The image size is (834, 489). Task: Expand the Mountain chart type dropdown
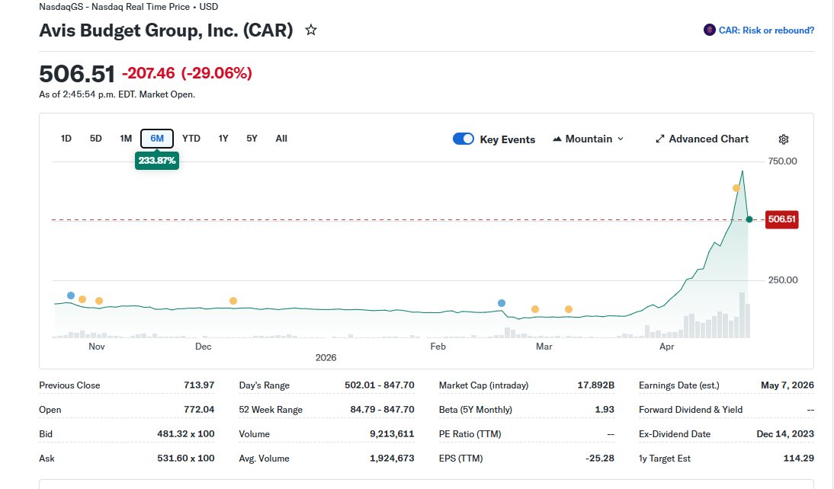pyautogui.click(x=621, y=139)
